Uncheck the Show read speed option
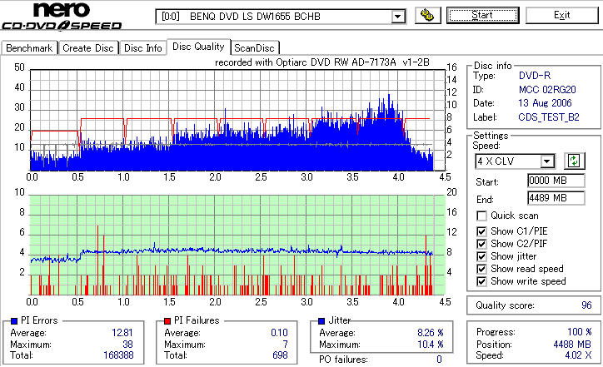The width and height of the screenshot is (603, 367). [x=481, y=269]
